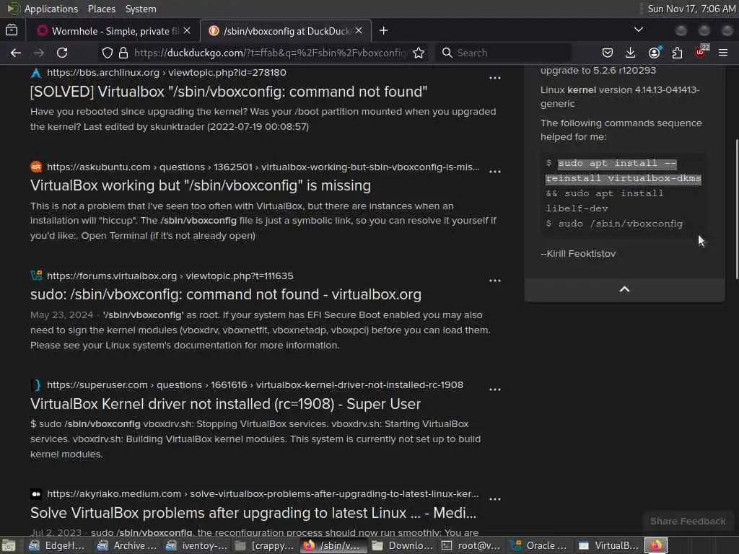
Task: Show site security lock info
Action: [123, 53]
